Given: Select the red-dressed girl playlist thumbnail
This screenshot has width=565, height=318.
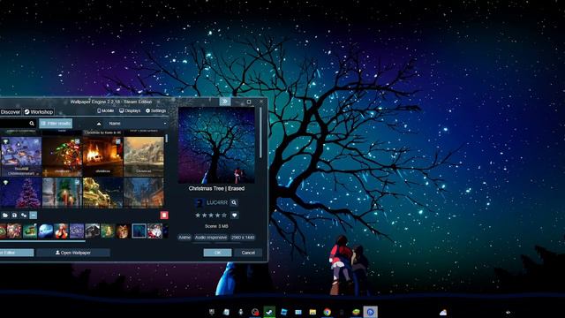Looking at the screenshot, I should [61, 231].
